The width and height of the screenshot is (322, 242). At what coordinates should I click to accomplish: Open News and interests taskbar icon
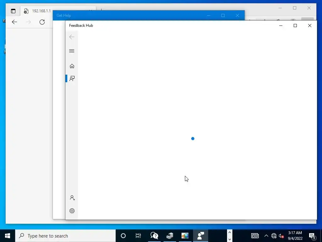click(255, 236)
